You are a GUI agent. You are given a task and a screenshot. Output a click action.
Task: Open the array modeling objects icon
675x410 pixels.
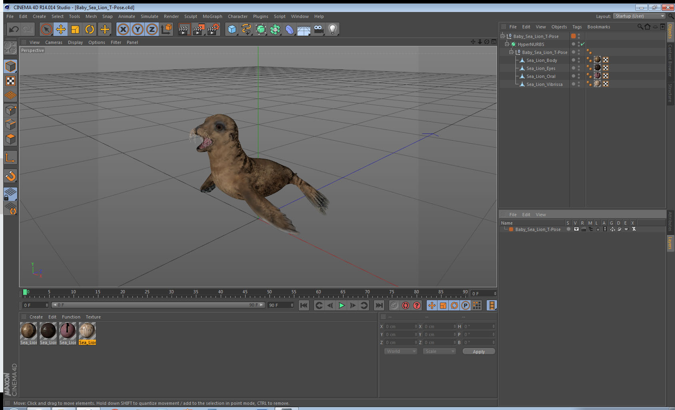tap(275, 29)
